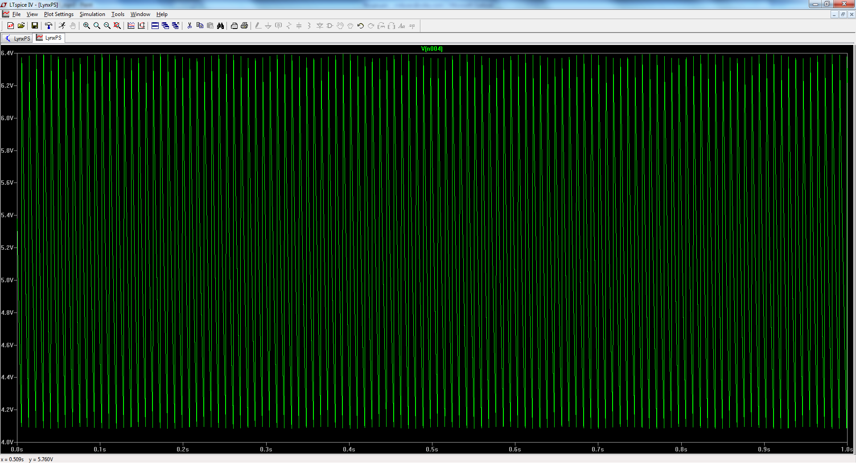
Task: Open the Tools menu
Action: tap(118, 14)
